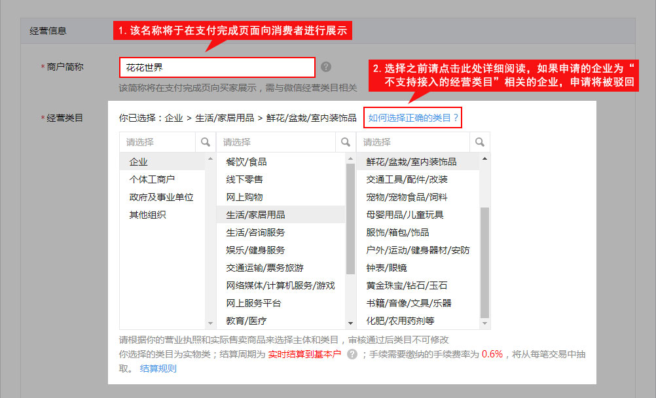Click the 商户简称 input field
This screenshot has height=398, width=656.
(x=217, y=67)
